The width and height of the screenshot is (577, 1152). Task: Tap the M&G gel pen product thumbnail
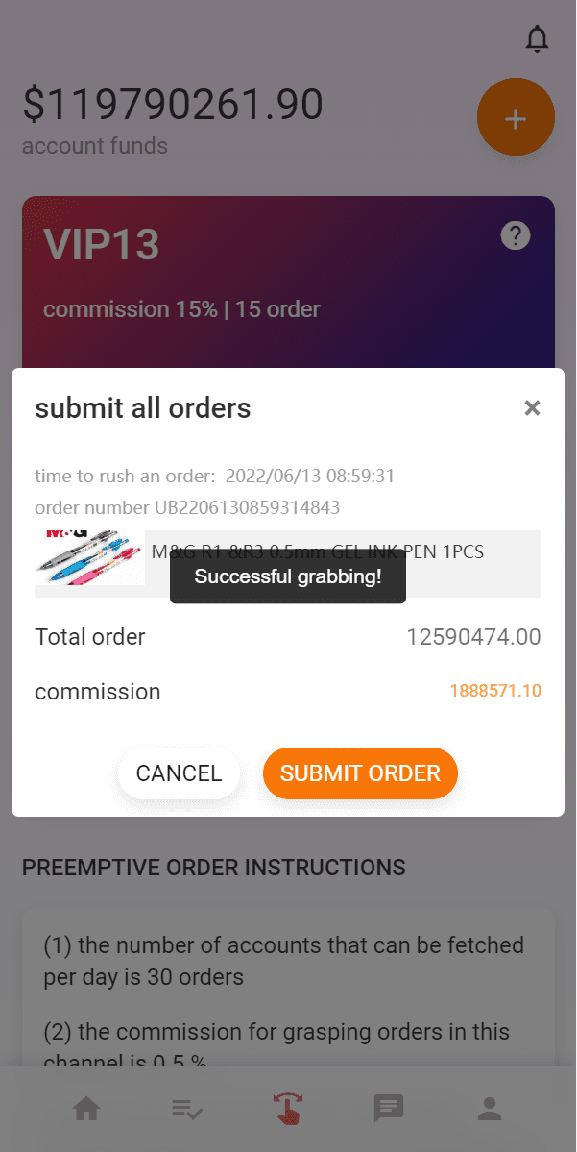tap(90, 558)
